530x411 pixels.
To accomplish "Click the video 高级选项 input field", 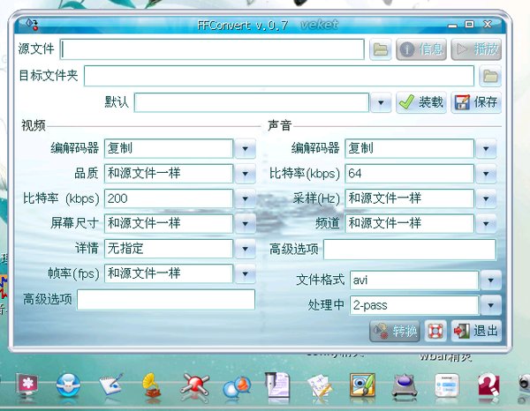I will [x=166, y=300].
